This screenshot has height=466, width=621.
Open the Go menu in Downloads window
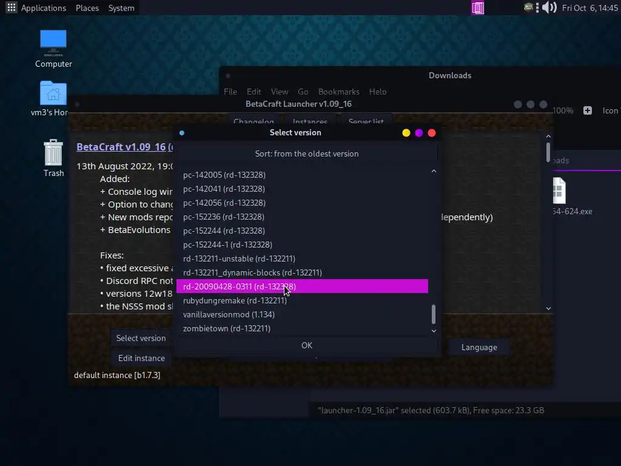[x=303, y=92]
